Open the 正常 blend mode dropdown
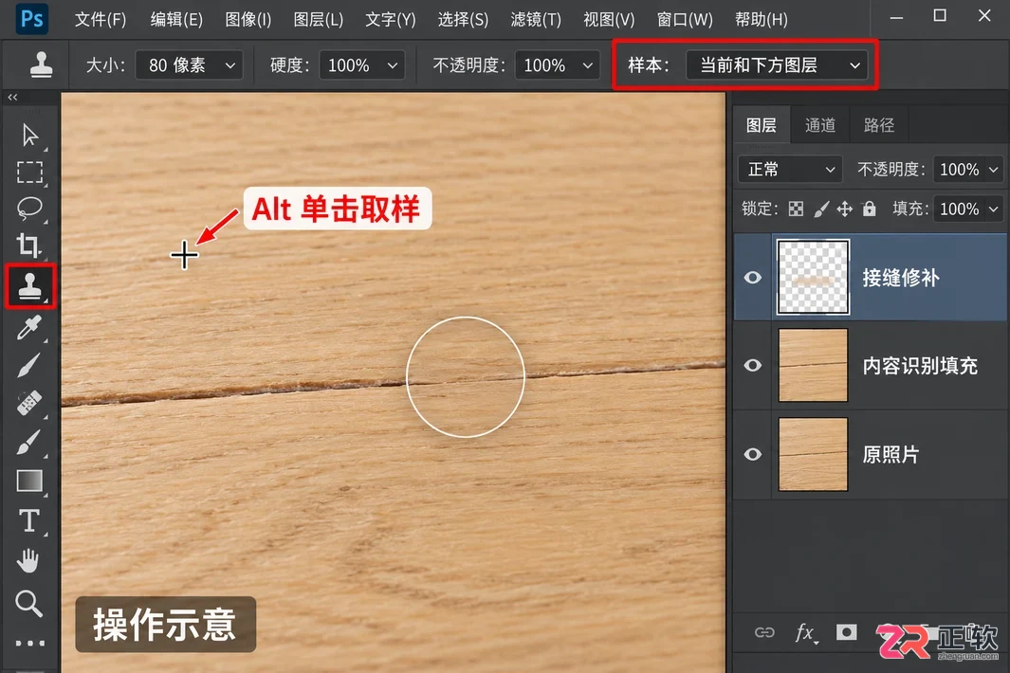The height and width of the screenshot is (673, 1010). coord(790,170)
